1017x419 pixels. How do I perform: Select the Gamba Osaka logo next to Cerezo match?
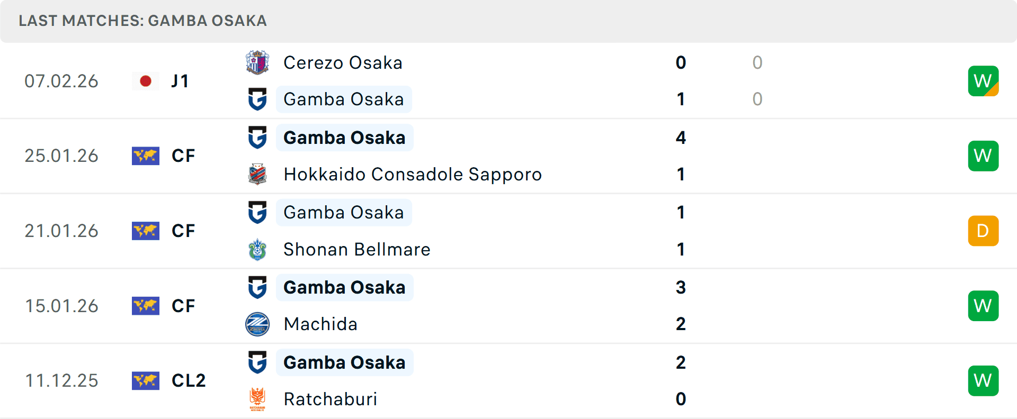pos(257,99)
